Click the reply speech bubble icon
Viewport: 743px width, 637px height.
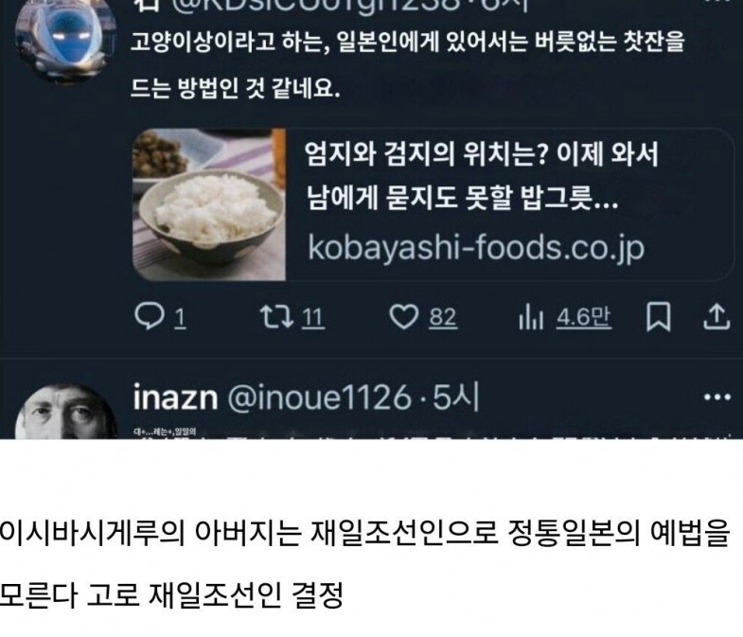coord(150,316)
